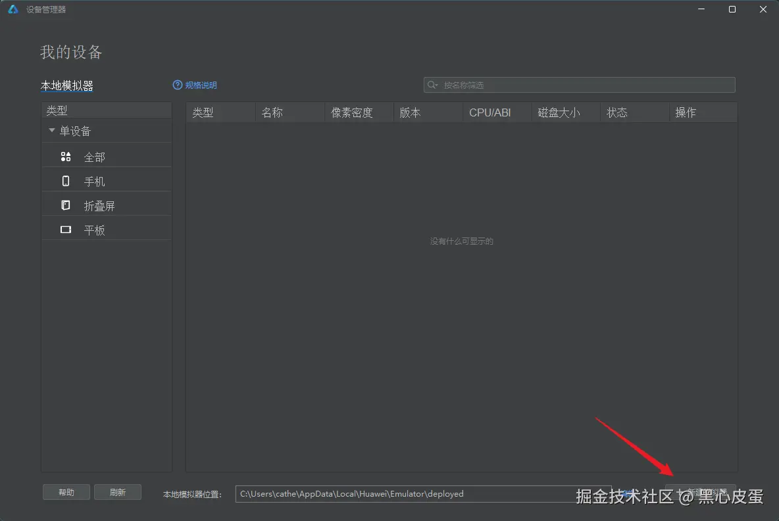
Task: Click the 新建模拟器 button at bottom right
Action: pos(701,492)
